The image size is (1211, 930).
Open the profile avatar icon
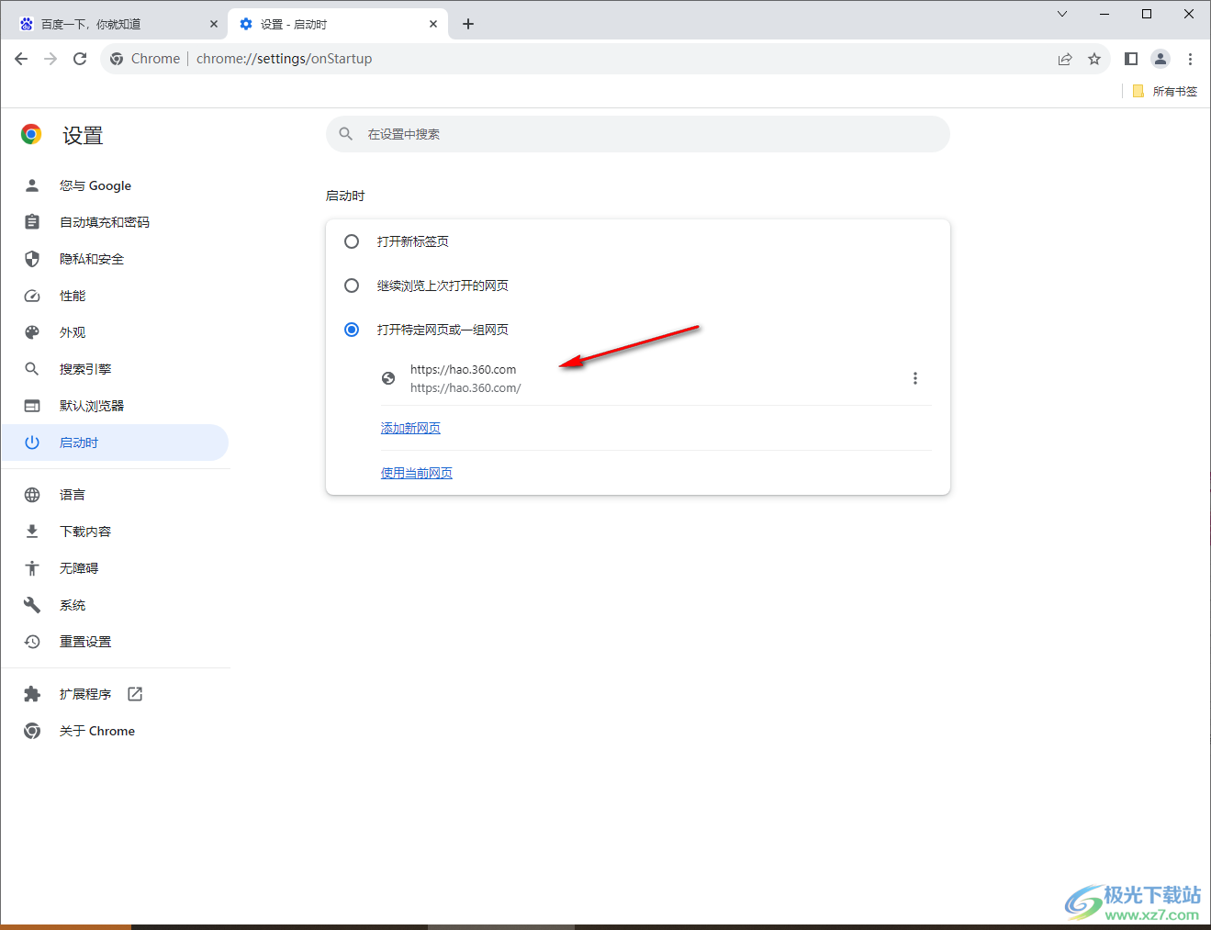[x=1161, y=59]
